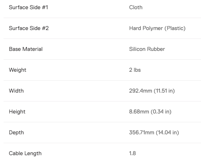This screenshot has height=164, width=201.
Task: Click the Width row label
Action: 16,91
